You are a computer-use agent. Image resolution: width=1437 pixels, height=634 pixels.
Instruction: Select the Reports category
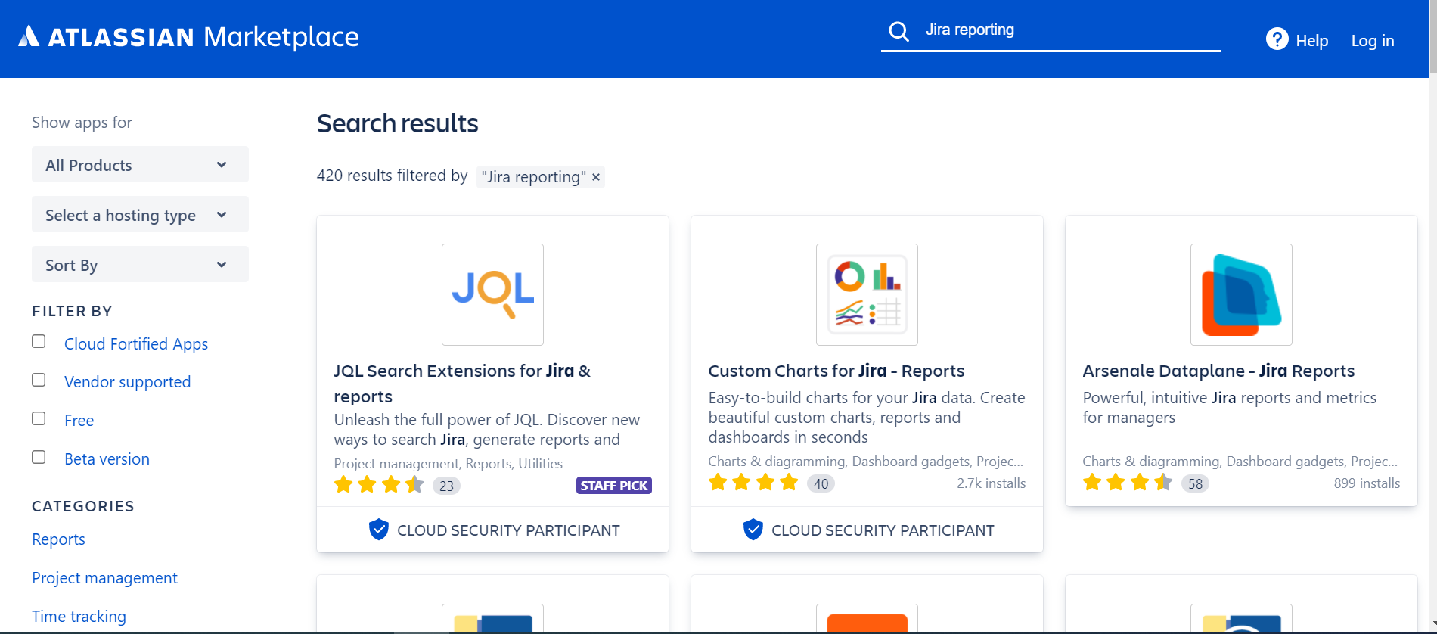58,539
